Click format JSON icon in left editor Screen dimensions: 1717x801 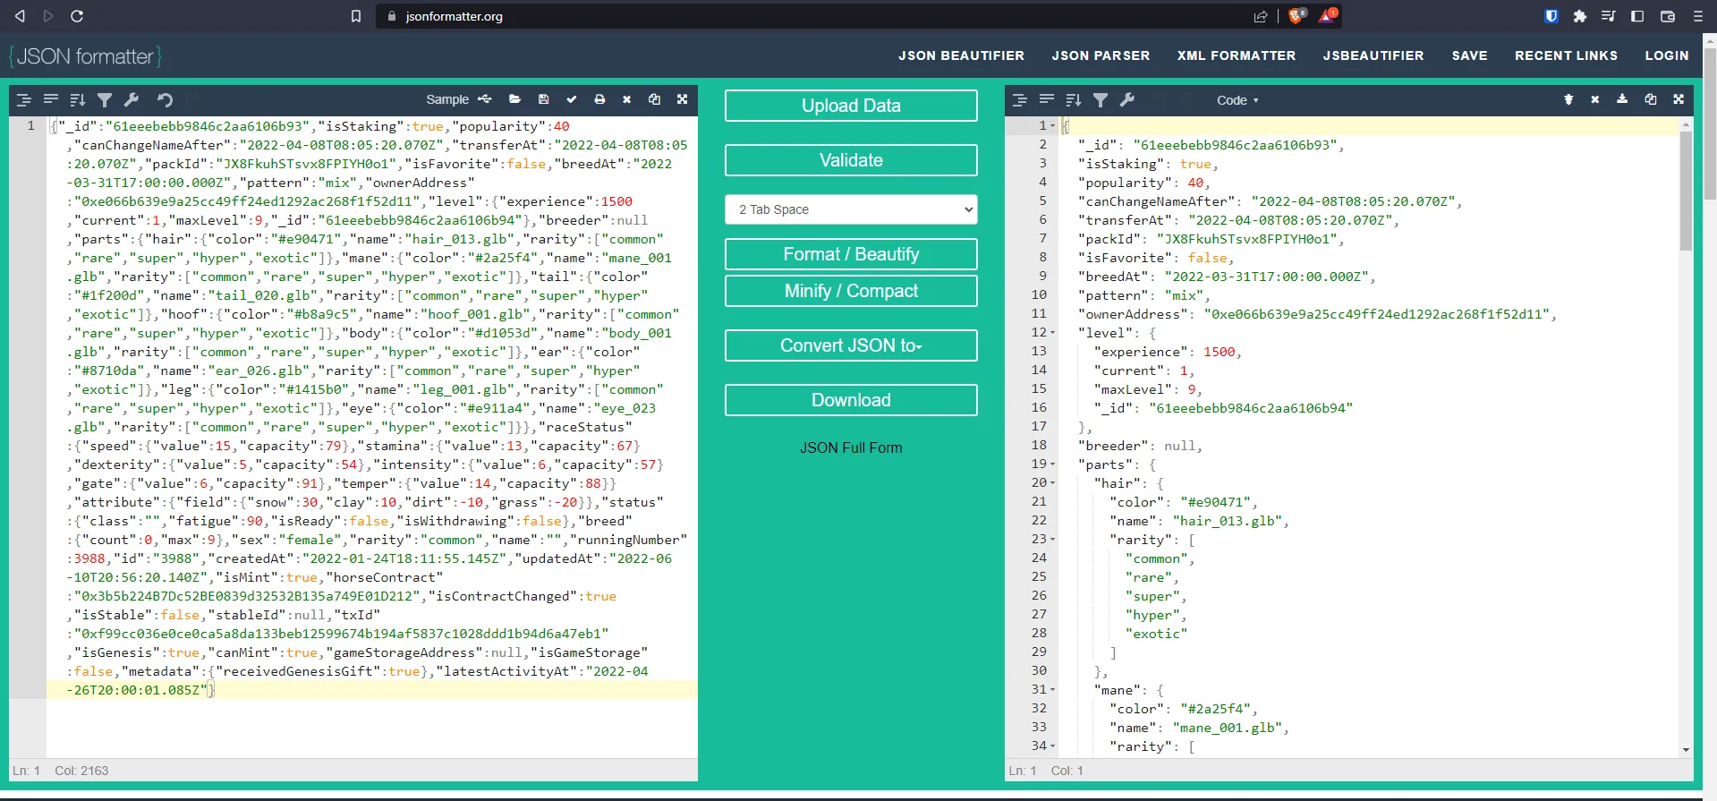[x=24, y=100]
